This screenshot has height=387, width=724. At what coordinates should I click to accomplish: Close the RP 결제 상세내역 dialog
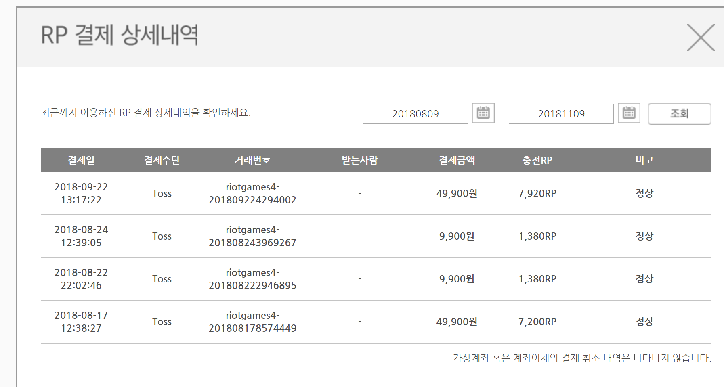pos(701,38)
